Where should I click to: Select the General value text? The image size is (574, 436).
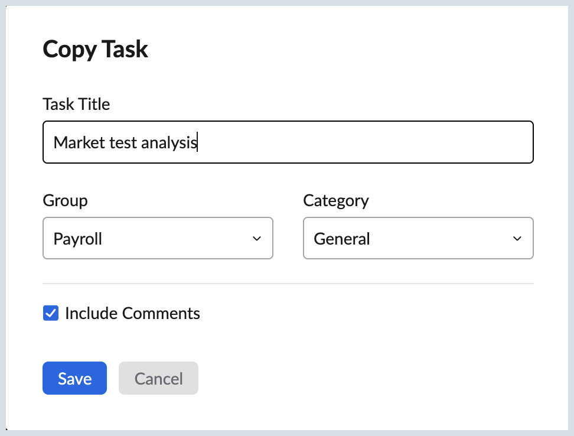pyautogui.click(x=342, y=239)
